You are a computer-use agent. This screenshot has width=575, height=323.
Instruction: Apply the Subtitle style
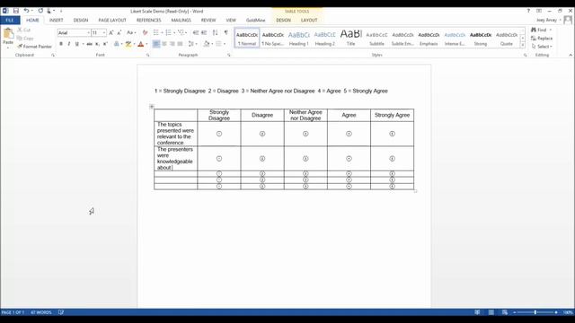[376, 38]
